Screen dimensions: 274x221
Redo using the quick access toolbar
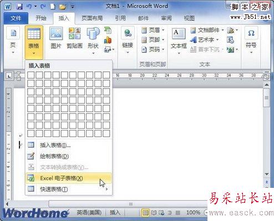coord(43,7)
